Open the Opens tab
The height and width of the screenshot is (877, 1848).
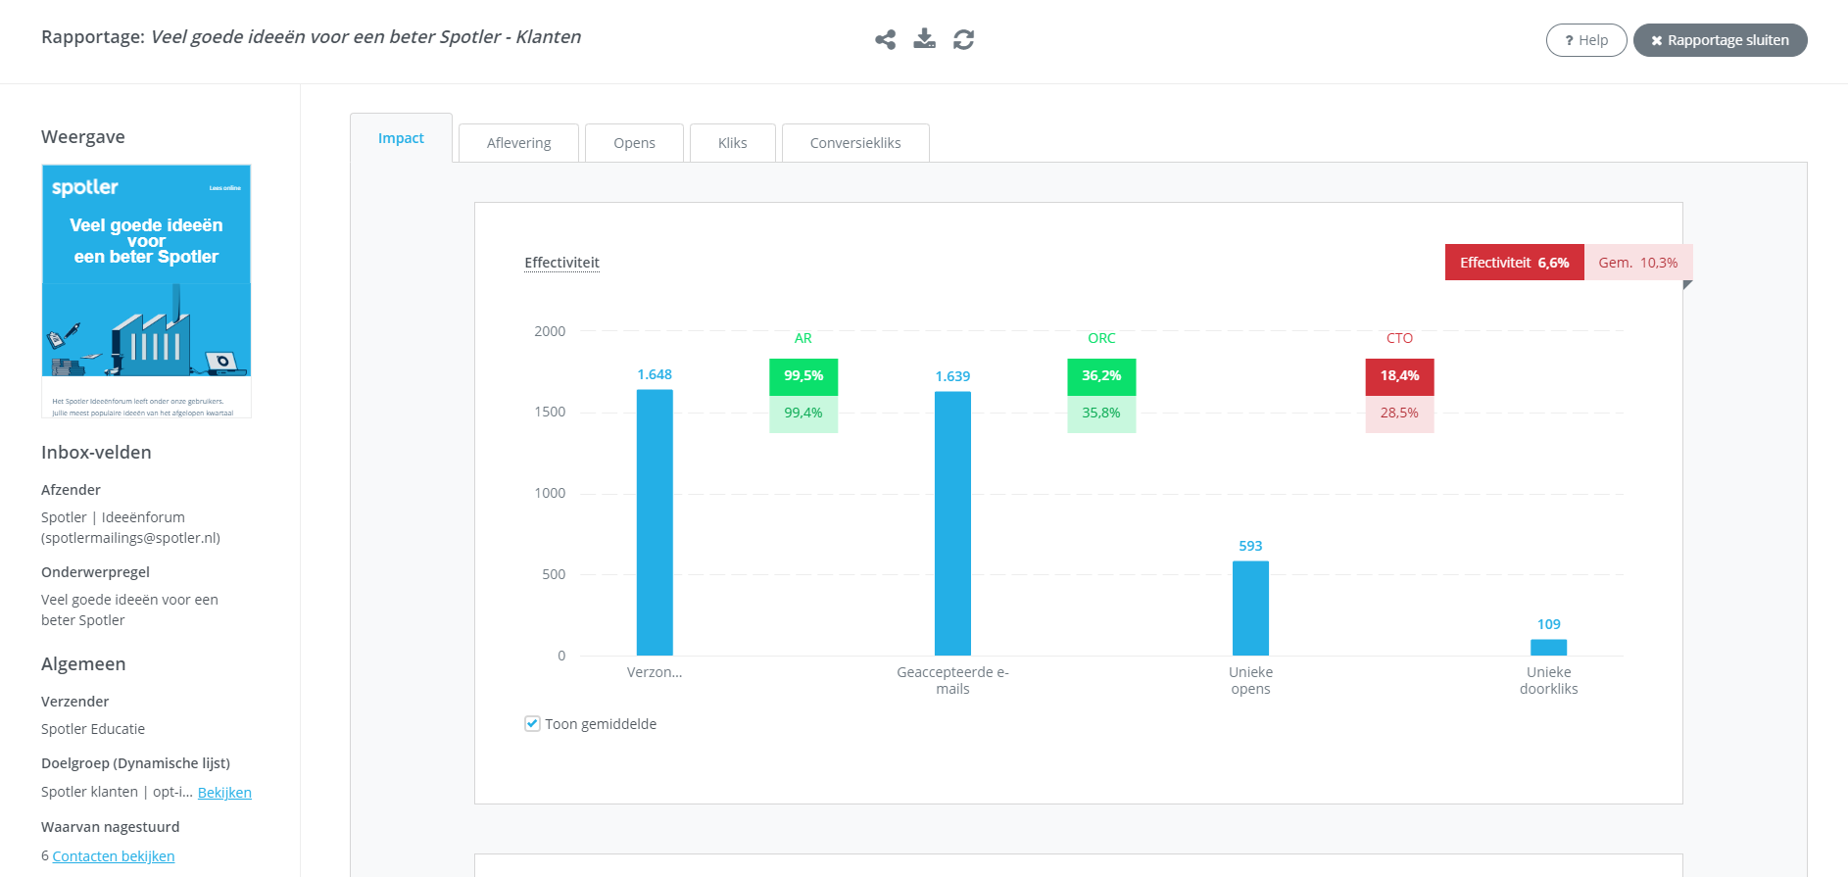point(634,143)
